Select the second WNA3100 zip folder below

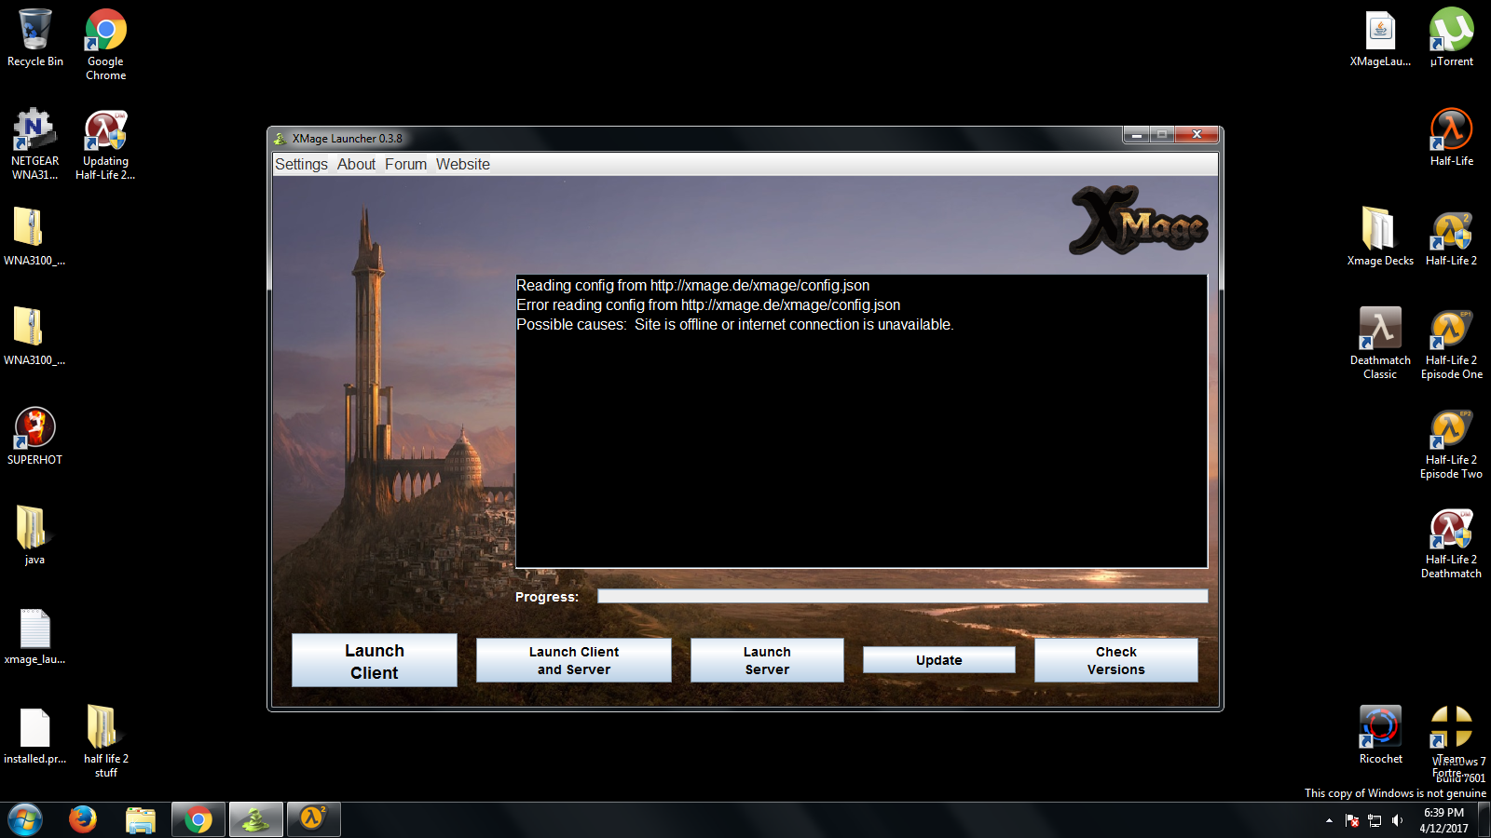coord(34,336)
